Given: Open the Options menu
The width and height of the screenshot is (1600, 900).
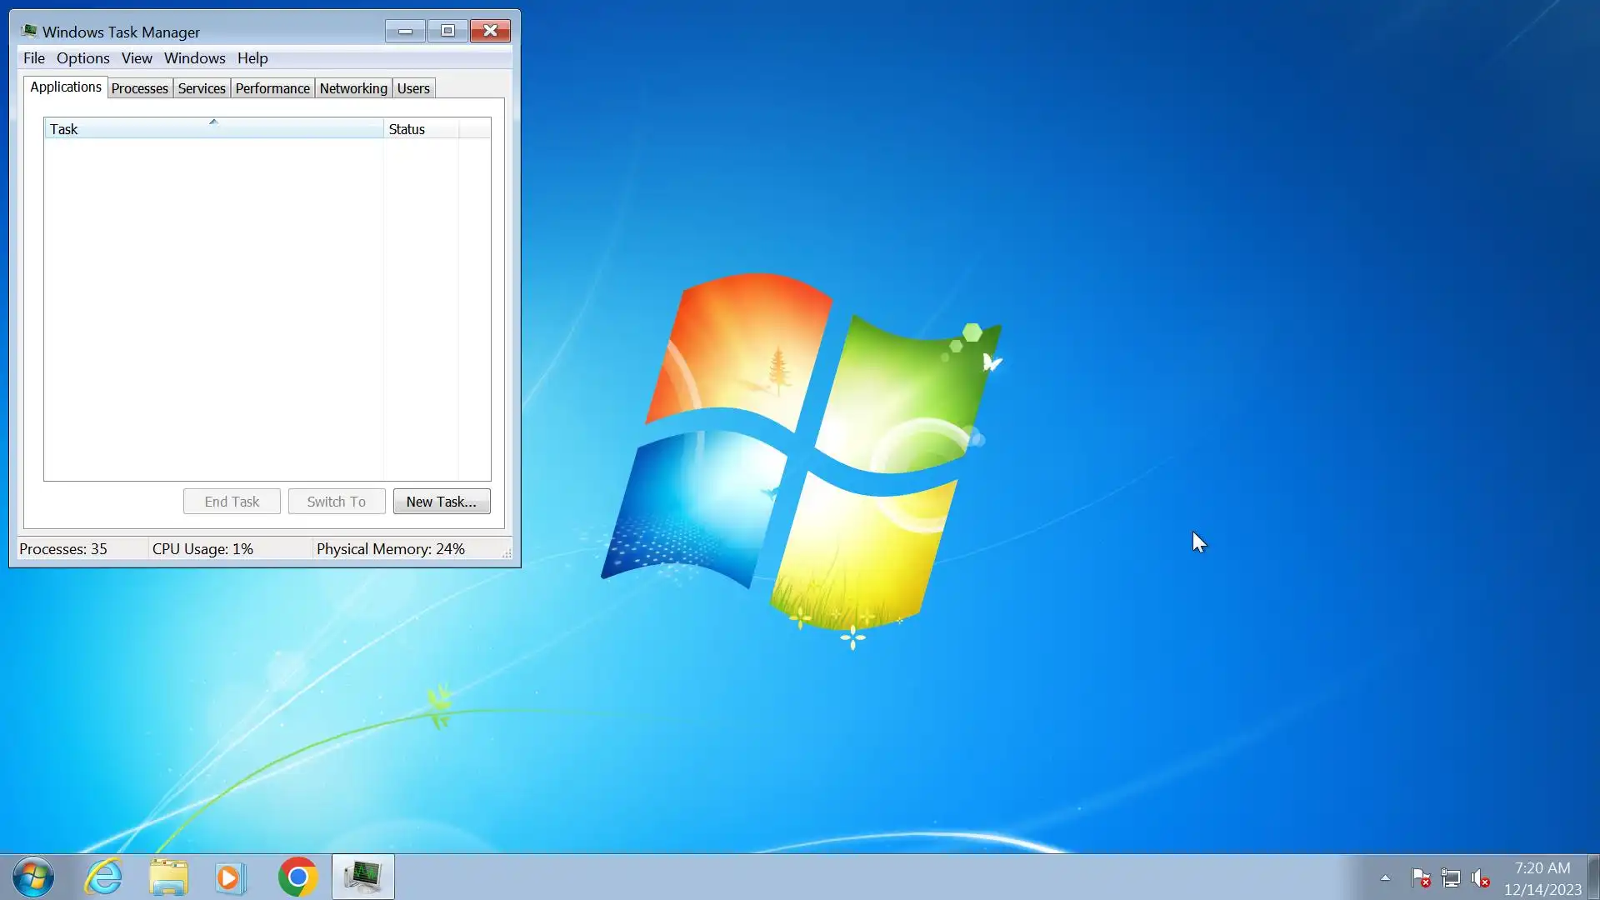Looking at the screenshot, I should pos(82,58).
